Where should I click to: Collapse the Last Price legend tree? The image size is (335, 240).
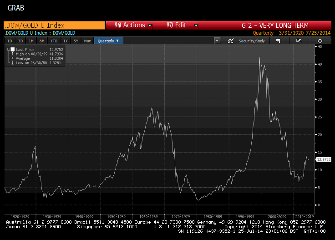(9, 49)
